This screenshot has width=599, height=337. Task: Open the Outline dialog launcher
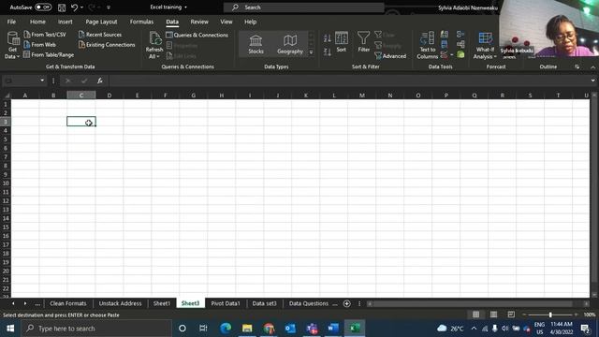577,66
